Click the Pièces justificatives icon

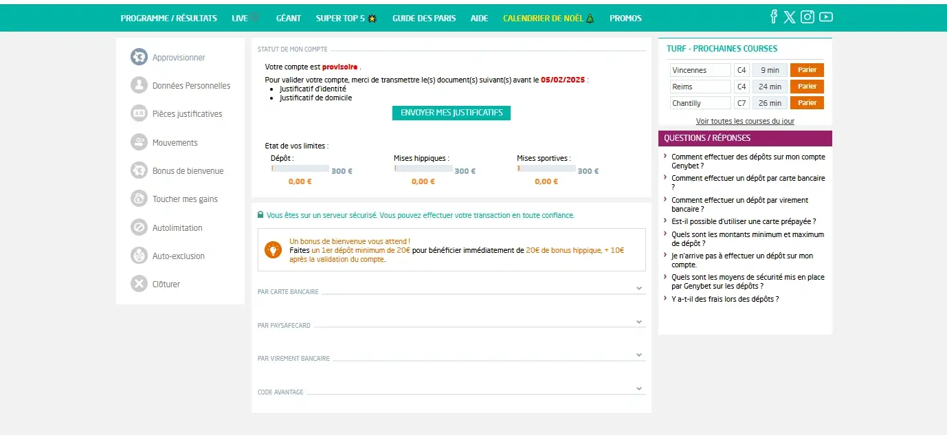click(x=140, y=113)
